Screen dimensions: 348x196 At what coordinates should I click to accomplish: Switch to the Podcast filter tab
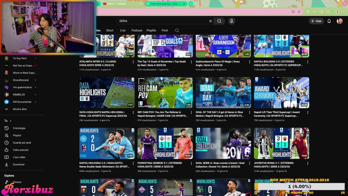coord(137,30)
